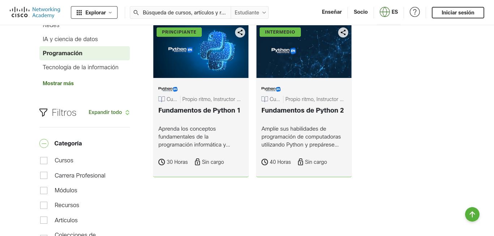Check the Recursos checkbox
This screenshot has width=494, height=236.
(x=44, y=205)
